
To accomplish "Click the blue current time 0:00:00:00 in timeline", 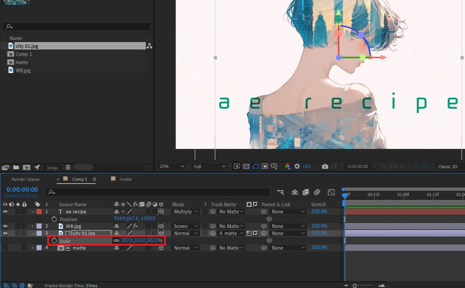I will pos(22,190).
